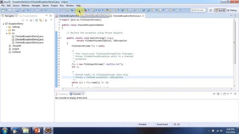This screenshot has height=134, width=239.
Task: Select CheckedExceptionDemo3.java in Navigator
Action: 29,43
